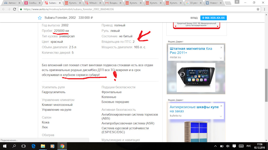Click the price 330 000 ₽
The width and height of the screenshot is (268, 150).
coord(86,18)
